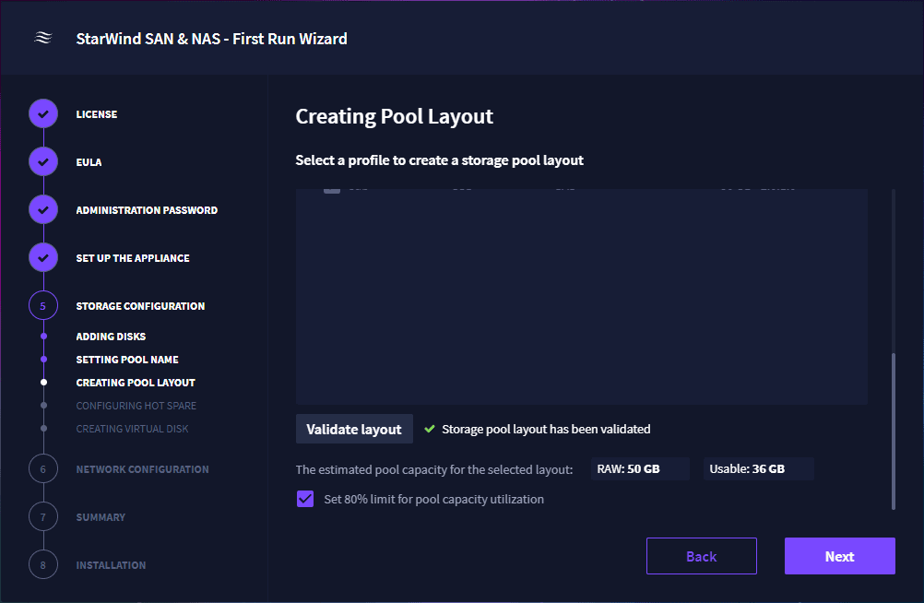The image size is (924, 603).
Task: Open the ADMINISTRATION PASSWORD step
Action: tap(147, 210)
